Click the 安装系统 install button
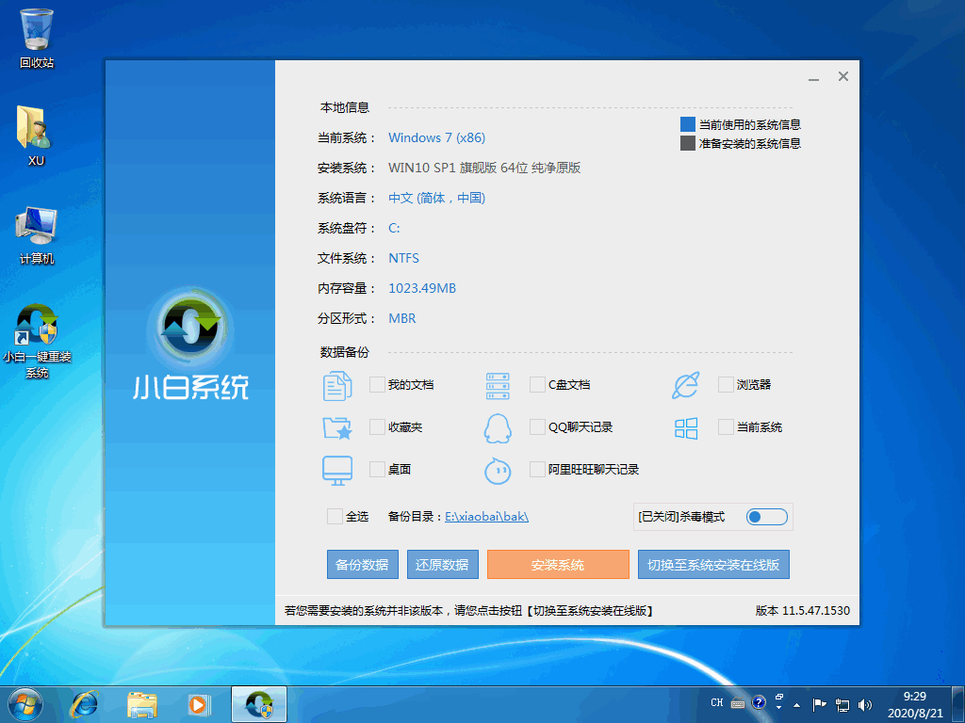The image size is (965, 723). [x=558, y=564]
